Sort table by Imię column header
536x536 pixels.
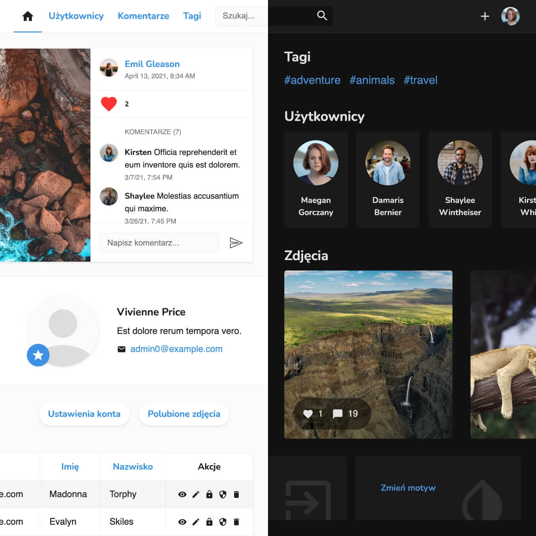(70, 466)
